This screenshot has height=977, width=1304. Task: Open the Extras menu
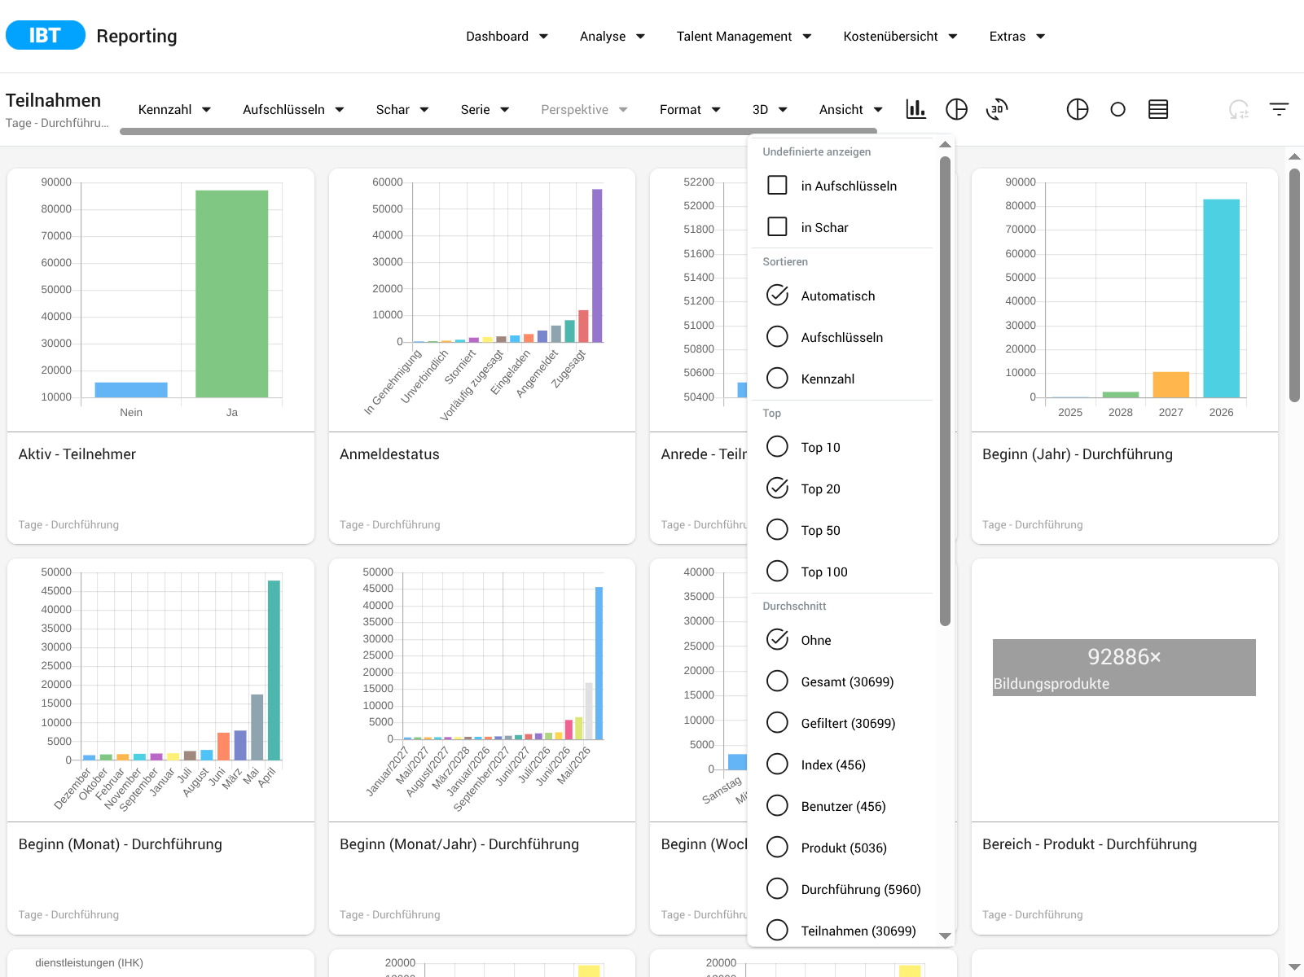point(1016,37)
